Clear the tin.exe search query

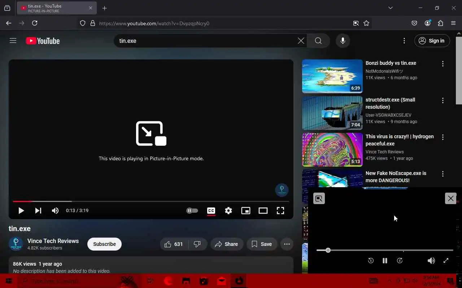[301, 41]
